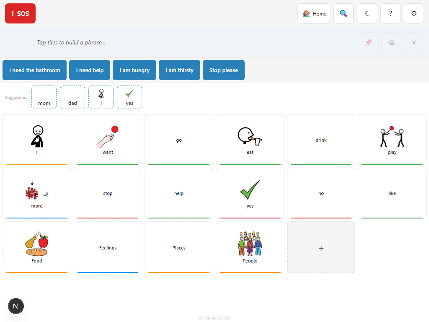Open settings gear icon
The width and height of the screenshot is (429, 322).
click(414, 13)
